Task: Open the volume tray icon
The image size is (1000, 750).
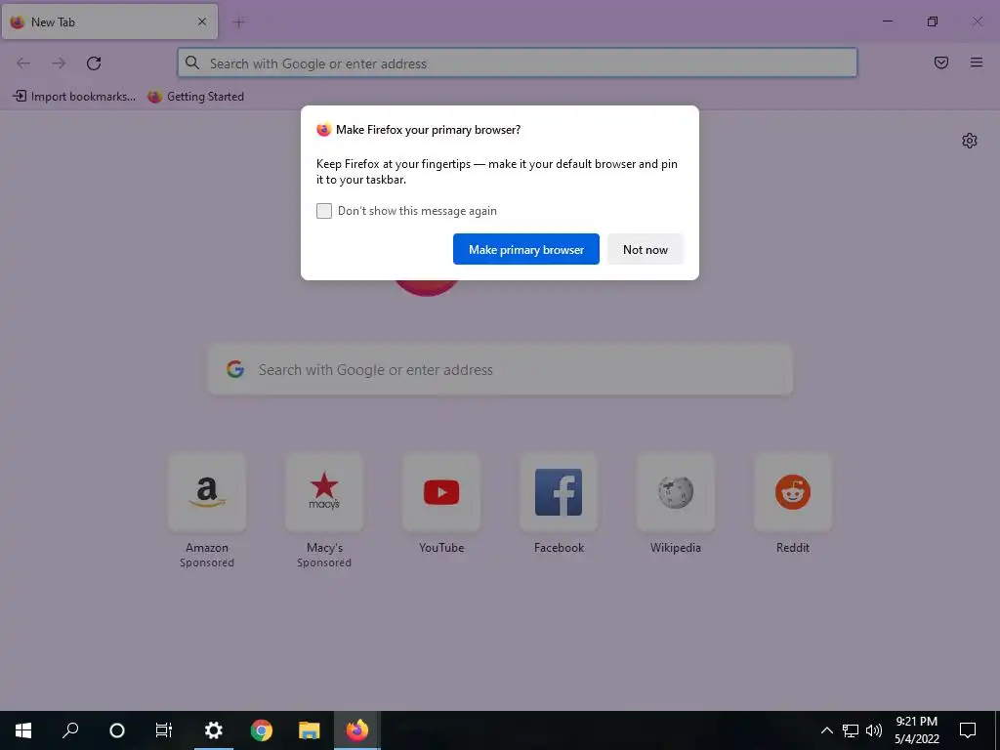Action: coord(874,730)
